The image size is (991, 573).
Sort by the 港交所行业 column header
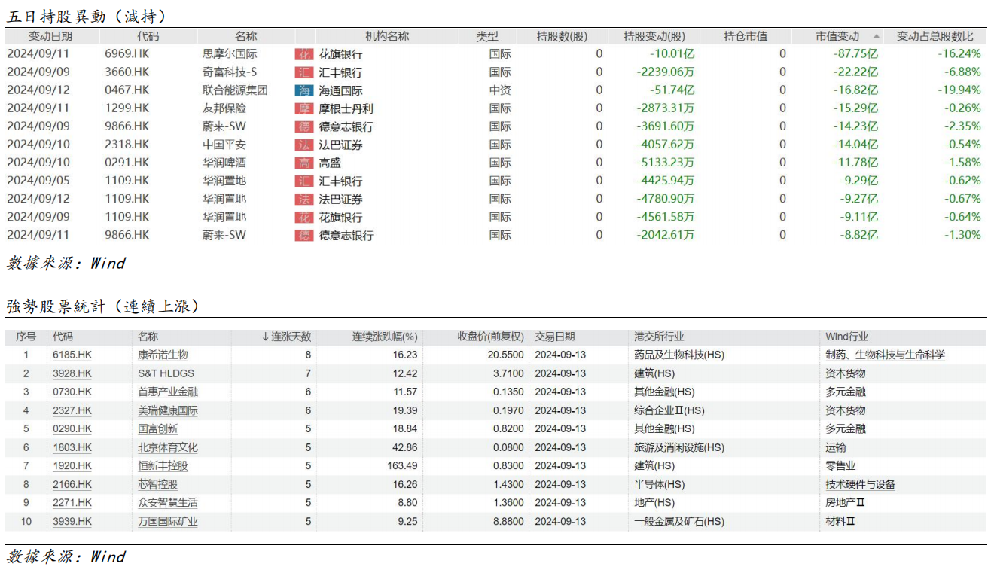660,337
